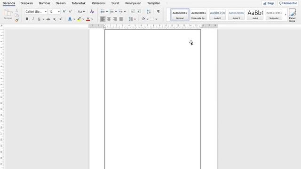This screenshot has height=169, width=301.
Task: Toggle subscript formatting
Action: 55,19
